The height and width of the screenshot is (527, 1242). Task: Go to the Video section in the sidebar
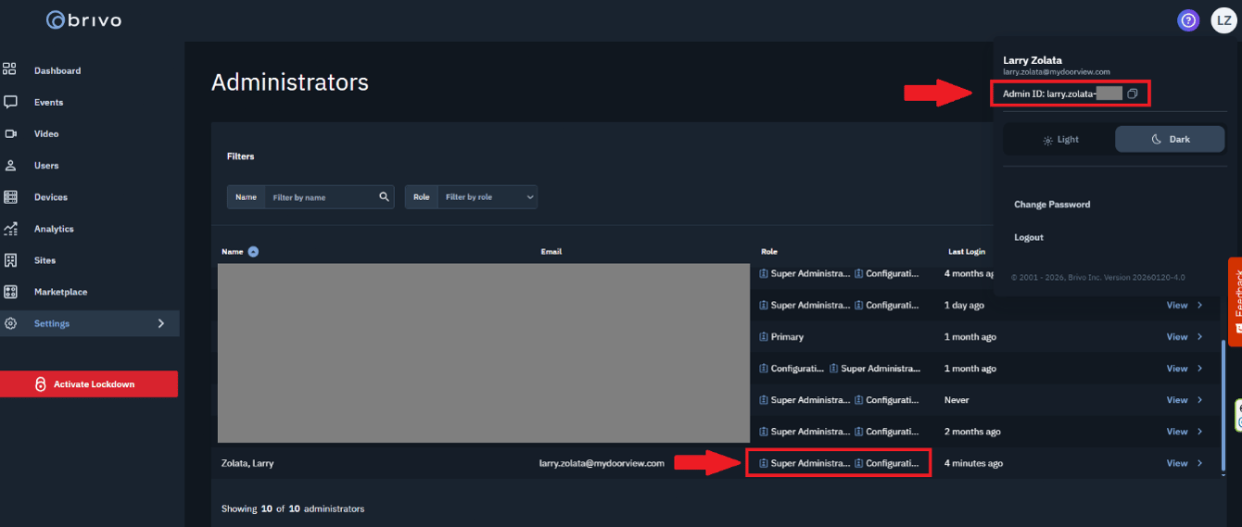point(46,133)
